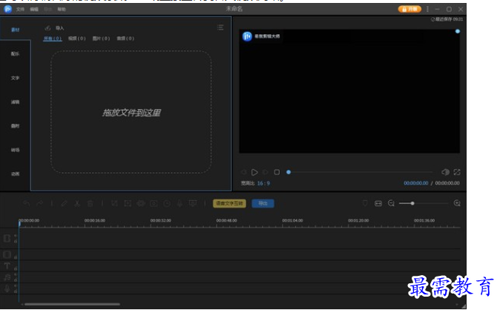The width and height of the screenshot is (500, 310).
Task: Click the import (导入) cloud icon
Action: (x=49, y=27)
